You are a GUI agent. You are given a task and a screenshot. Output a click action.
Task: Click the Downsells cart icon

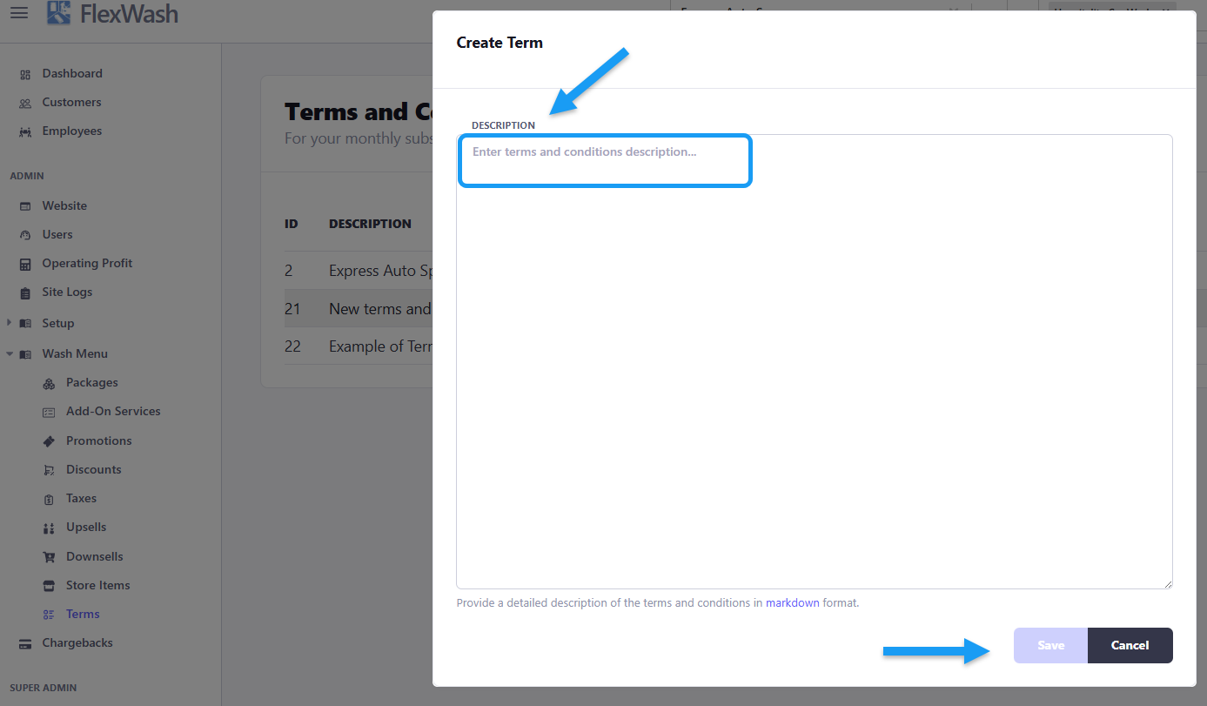[49, 557]
